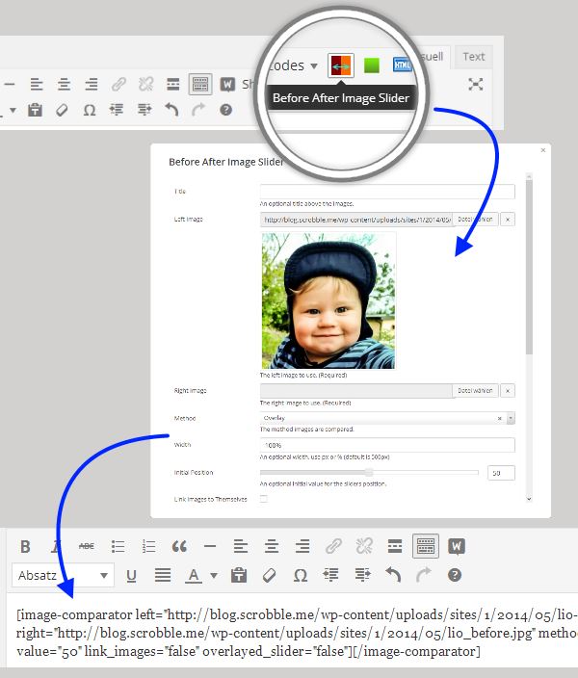Viewport: 578px width, 678px height.
Task: Apply Justify alignment
Action: tap(163, 576)
